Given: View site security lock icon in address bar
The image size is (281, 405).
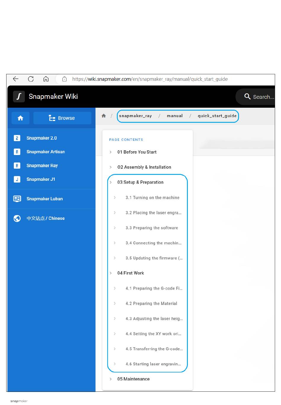Looking at the screenshot, I should [x=64, y=79].
